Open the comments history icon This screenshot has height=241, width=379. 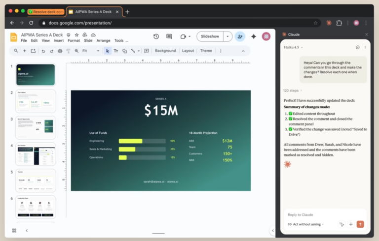169,36
